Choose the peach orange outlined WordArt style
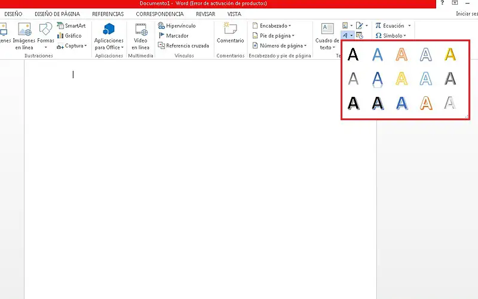The height and width of the screenshot is (299, 478). (402, 54)
